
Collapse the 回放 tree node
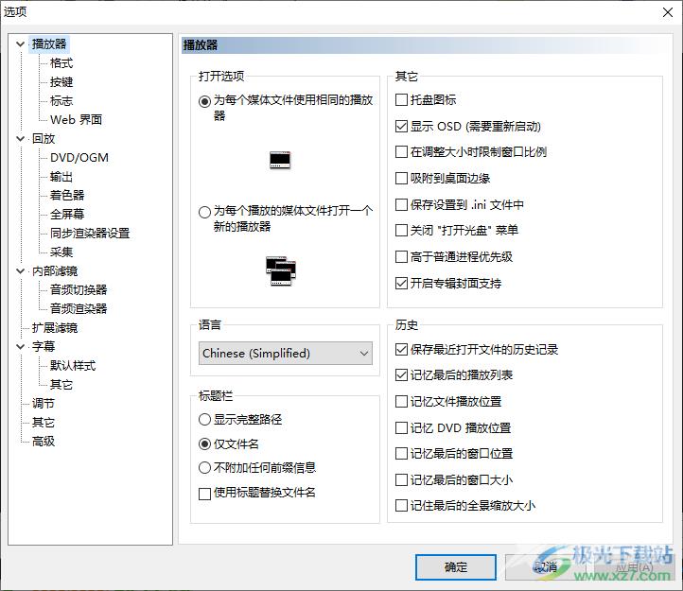(x=20, y=138)
